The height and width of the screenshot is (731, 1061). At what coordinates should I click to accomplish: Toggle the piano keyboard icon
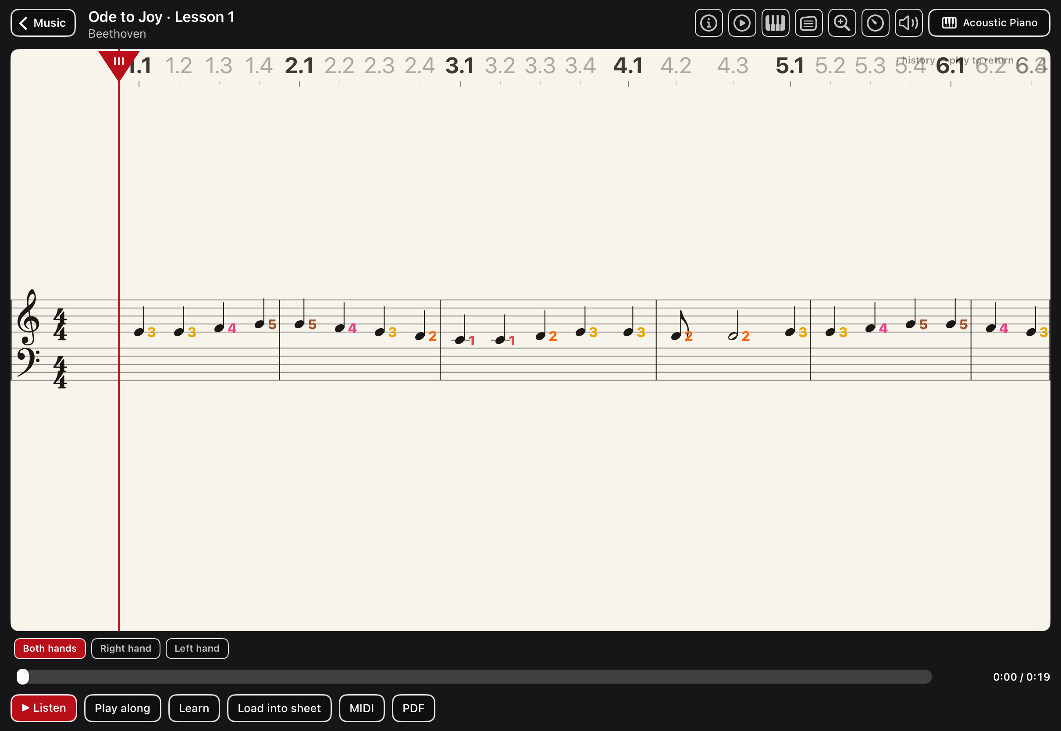[x=775, y=23]
